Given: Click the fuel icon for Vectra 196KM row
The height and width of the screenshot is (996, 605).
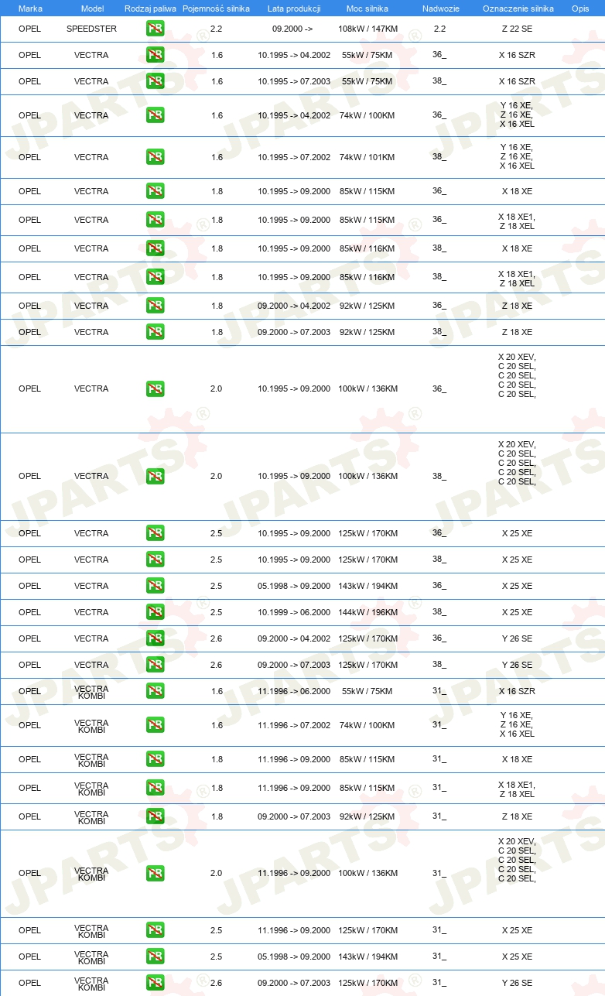Looking at the screenshot, I should pyautogui.click(x=155, y=612).
